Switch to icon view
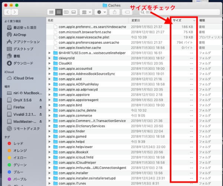 pyautogui.click(x=51, y=12)
